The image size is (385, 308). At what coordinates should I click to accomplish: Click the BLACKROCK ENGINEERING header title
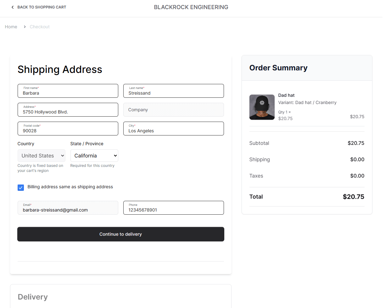191,7
